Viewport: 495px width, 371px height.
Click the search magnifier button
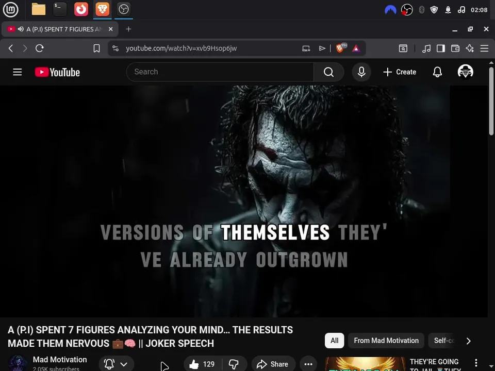(328, 72)
